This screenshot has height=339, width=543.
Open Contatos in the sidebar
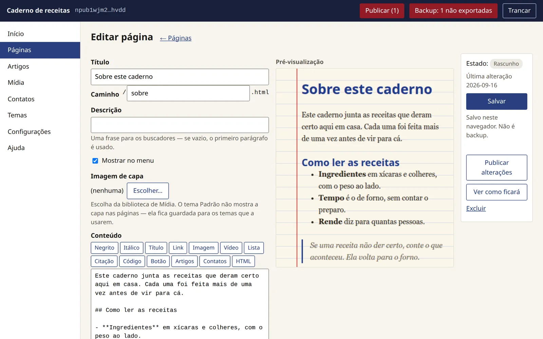(x=40, y=99)
